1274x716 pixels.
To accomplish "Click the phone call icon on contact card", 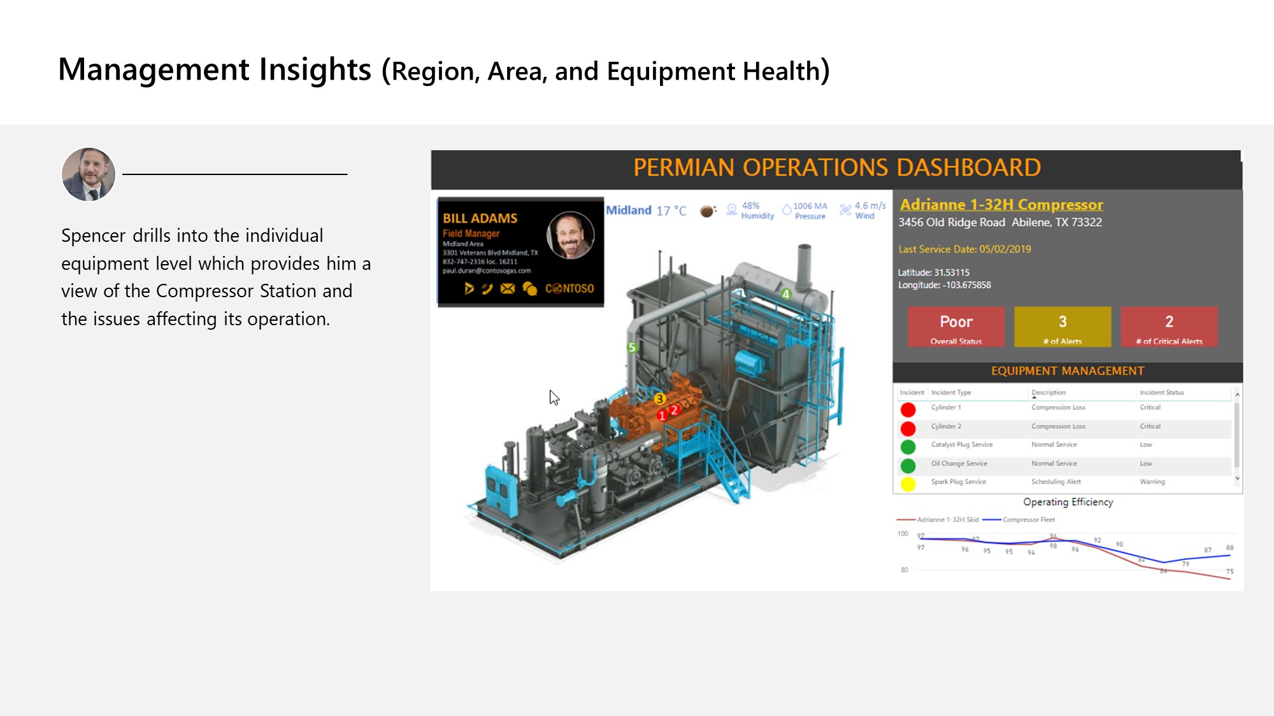I will [x=487, y=289].
